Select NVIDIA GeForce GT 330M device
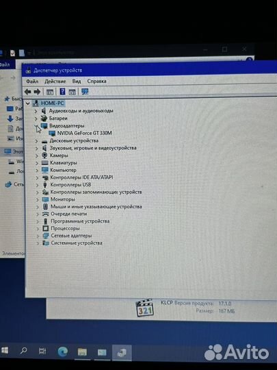 tap(85, 133)
